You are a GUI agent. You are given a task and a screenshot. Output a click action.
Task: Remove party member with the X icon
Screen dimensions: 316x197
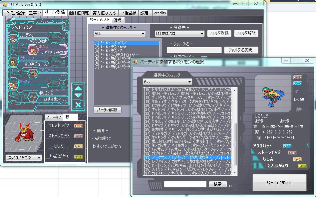(x=78, y=104)
